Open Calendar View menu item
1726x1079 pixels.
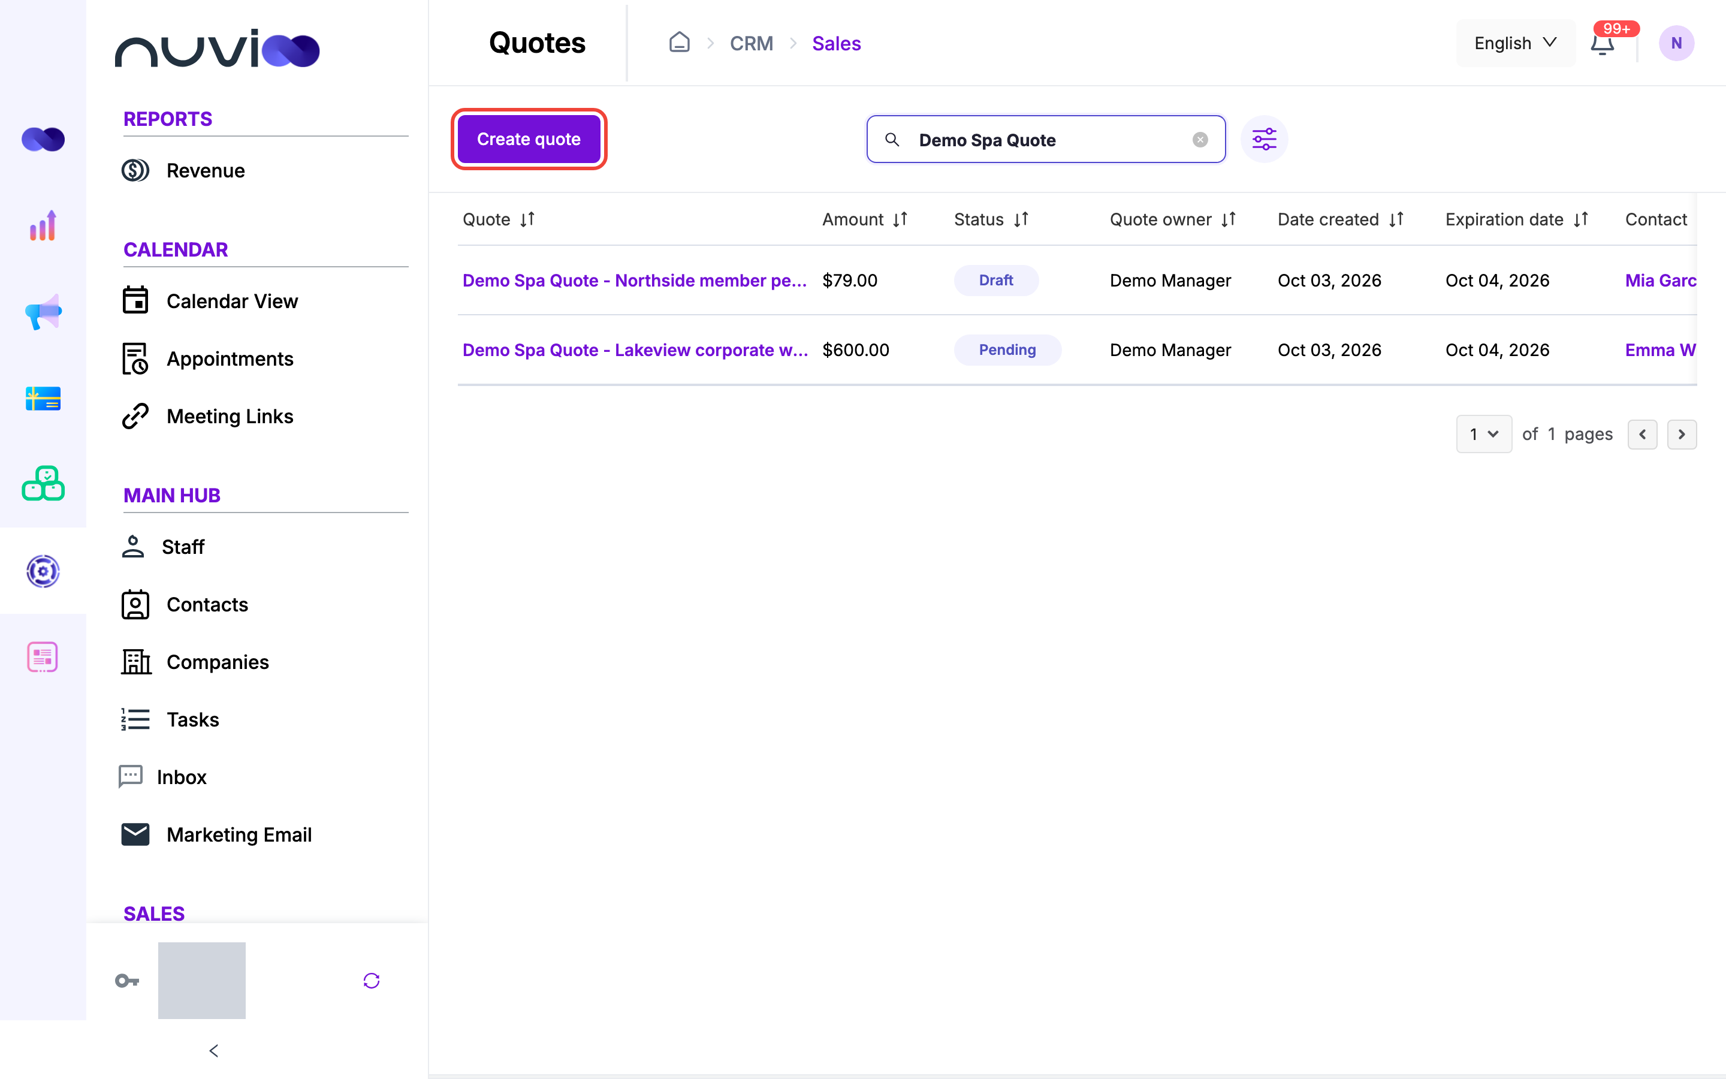click(210, 301)
